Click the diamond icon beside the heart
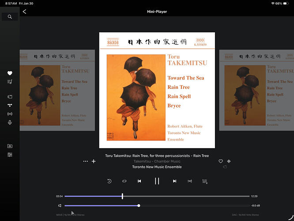Viewport: 294px width, 221px height. pos(229,161)
